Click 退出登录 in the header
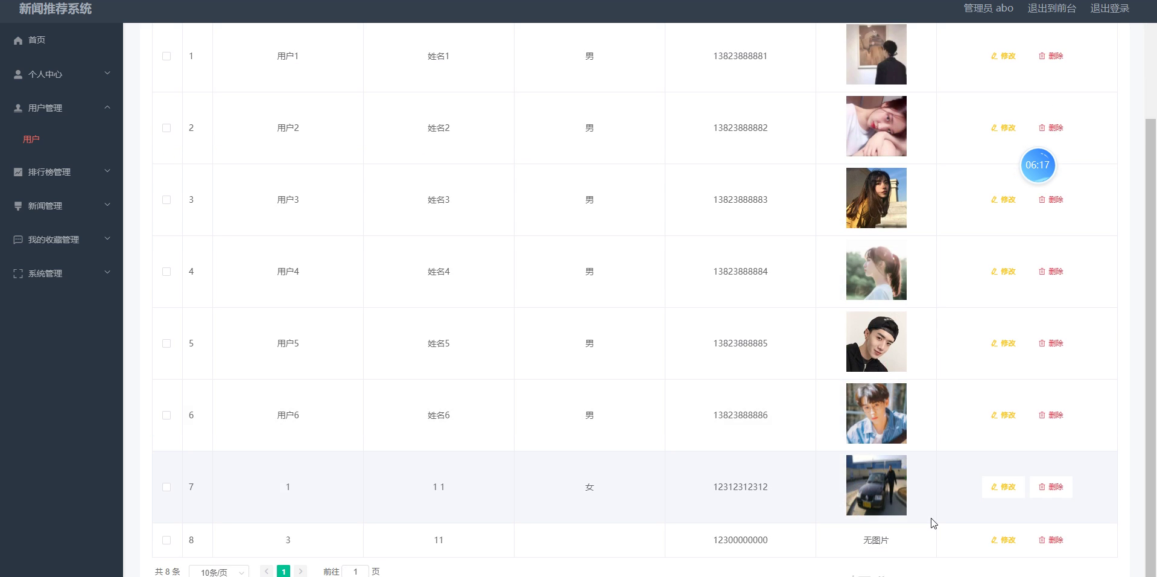This screenshot has width=1157, height=577. 1110,8
